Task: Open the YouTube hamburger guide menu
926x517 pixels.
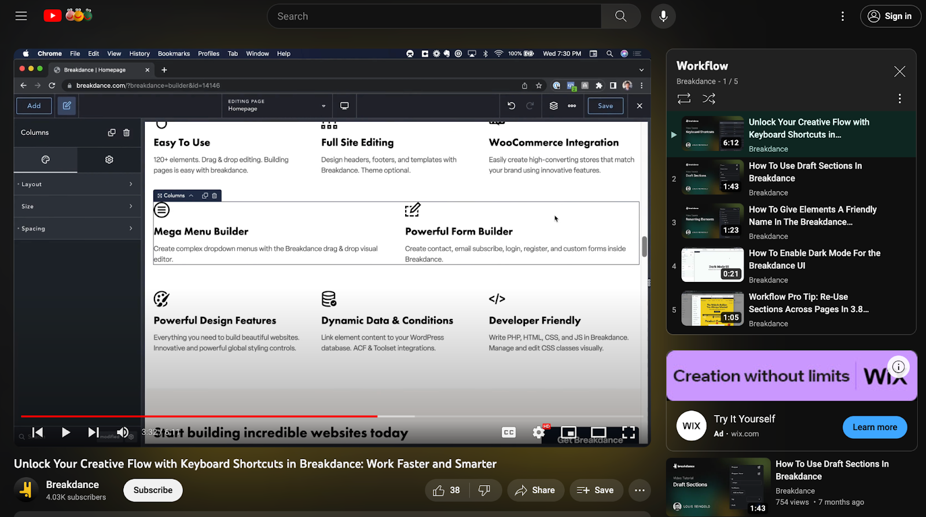Action: pos(21,16)
